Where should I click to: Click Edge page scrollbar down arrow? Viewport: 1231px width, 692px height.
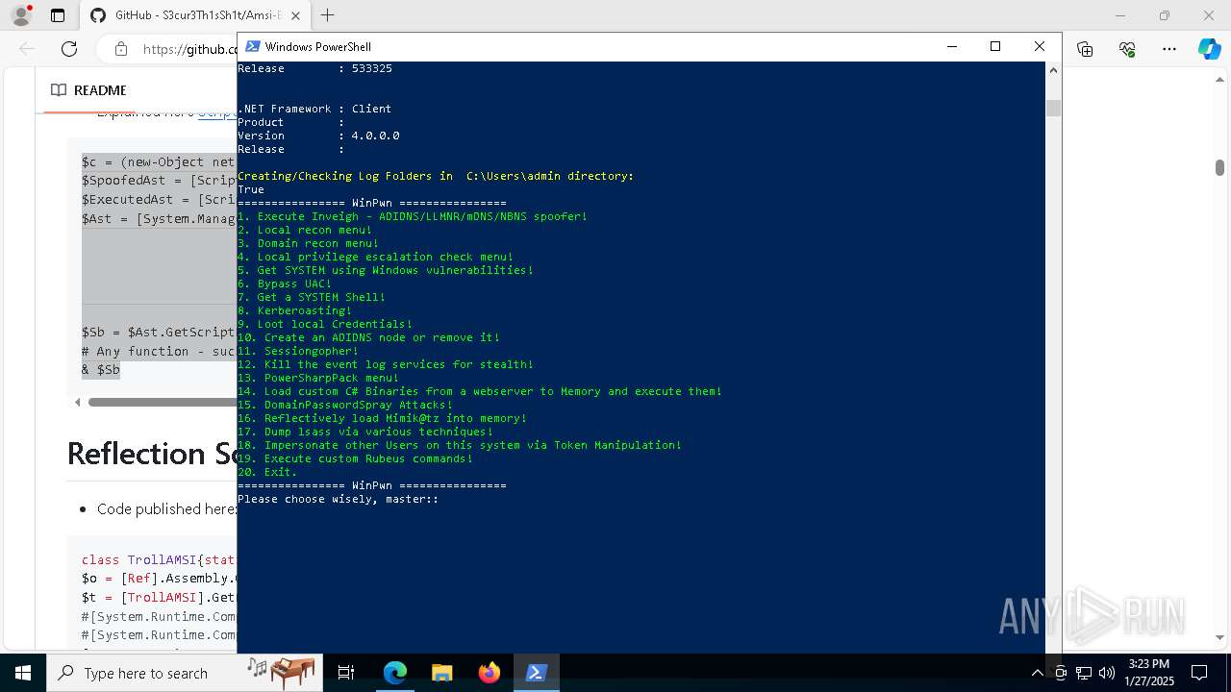tap(1219, 637)
